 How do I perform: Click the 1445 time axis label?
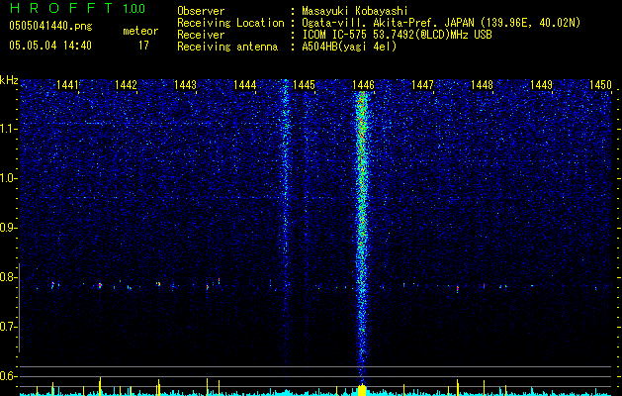coord(304,84)
